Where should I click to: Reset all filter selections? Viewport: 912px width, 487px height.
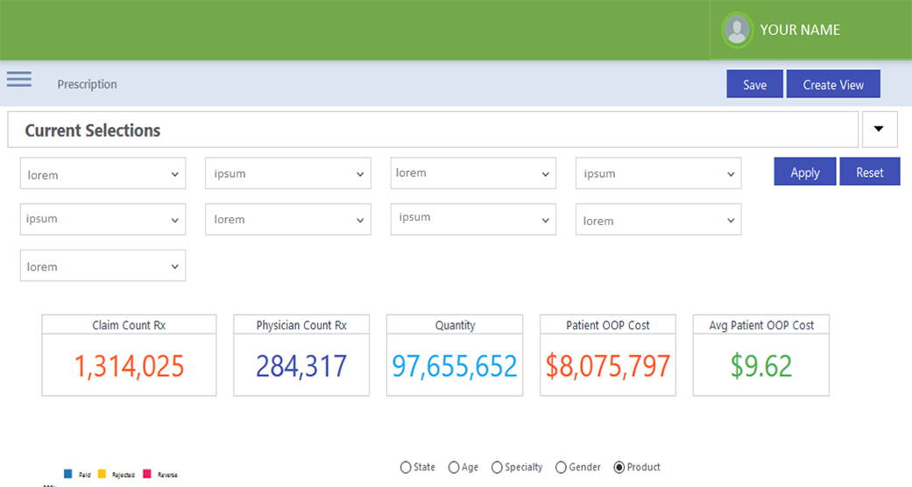(x=869, y=173)
